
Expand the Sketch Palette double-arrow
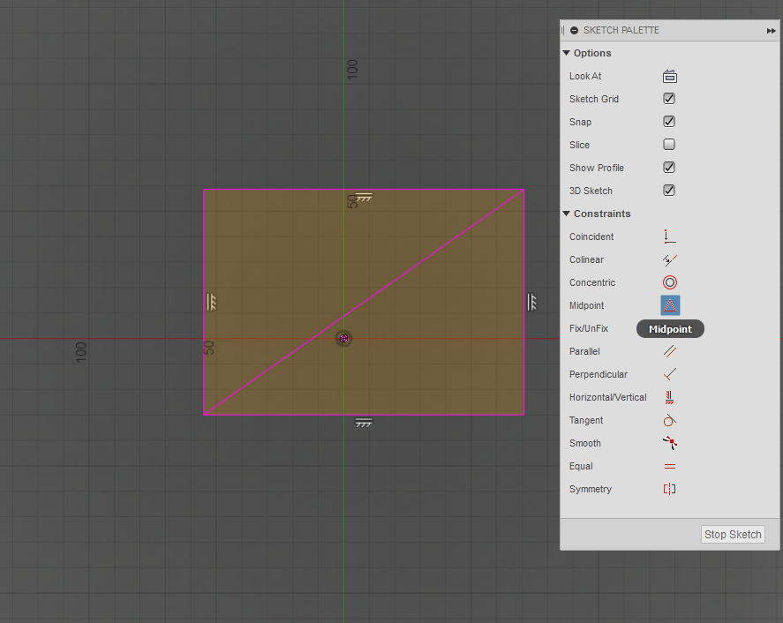771,31
